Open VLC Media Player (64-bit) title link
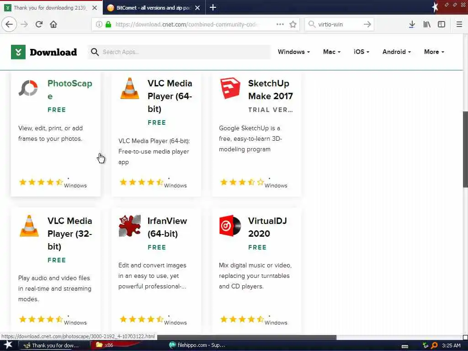This screenshot has height=351, width=468. (170, 96)
